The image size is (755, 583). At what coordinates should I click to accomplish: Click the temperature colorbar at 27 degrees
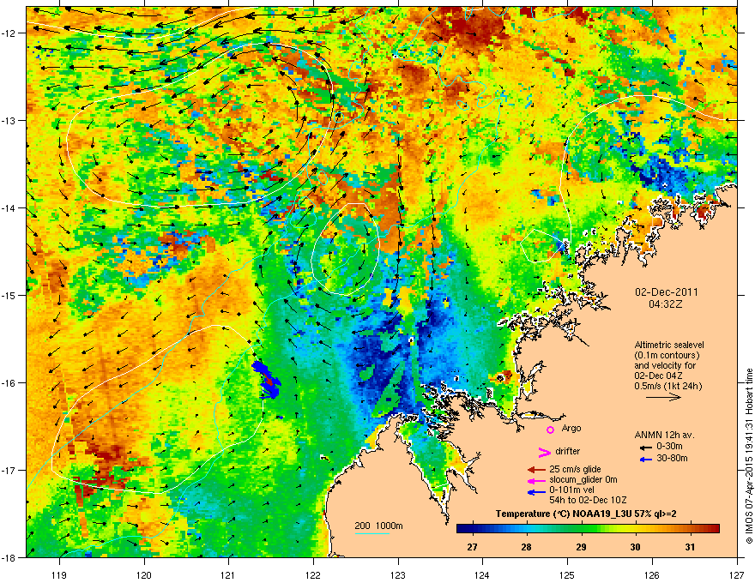tap(473, 529)
